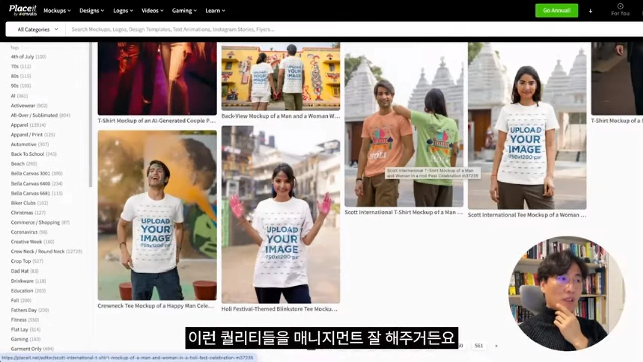Select the Drinkware tag

coord(29,281)
